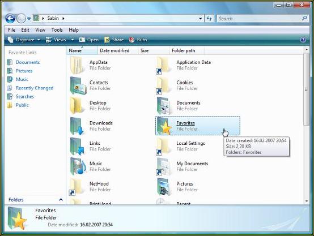Open Pictures in Favorite Links
Image resolution: width=314 pixels, height=236 pixels.
[24, 71]
